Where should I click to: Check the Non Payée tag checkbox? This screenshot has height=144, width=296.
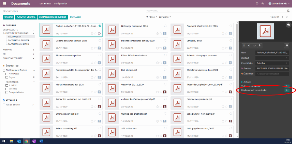coord(7,74)
